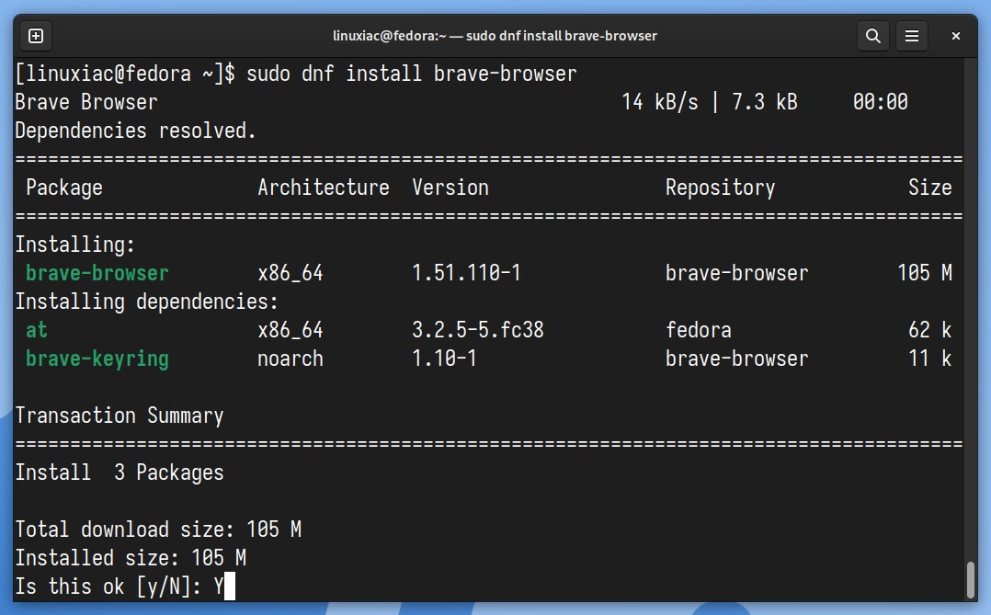The image size is (991, 615).
Task: Click the green 'brave-browser' package name
Action: coord(97,273)
